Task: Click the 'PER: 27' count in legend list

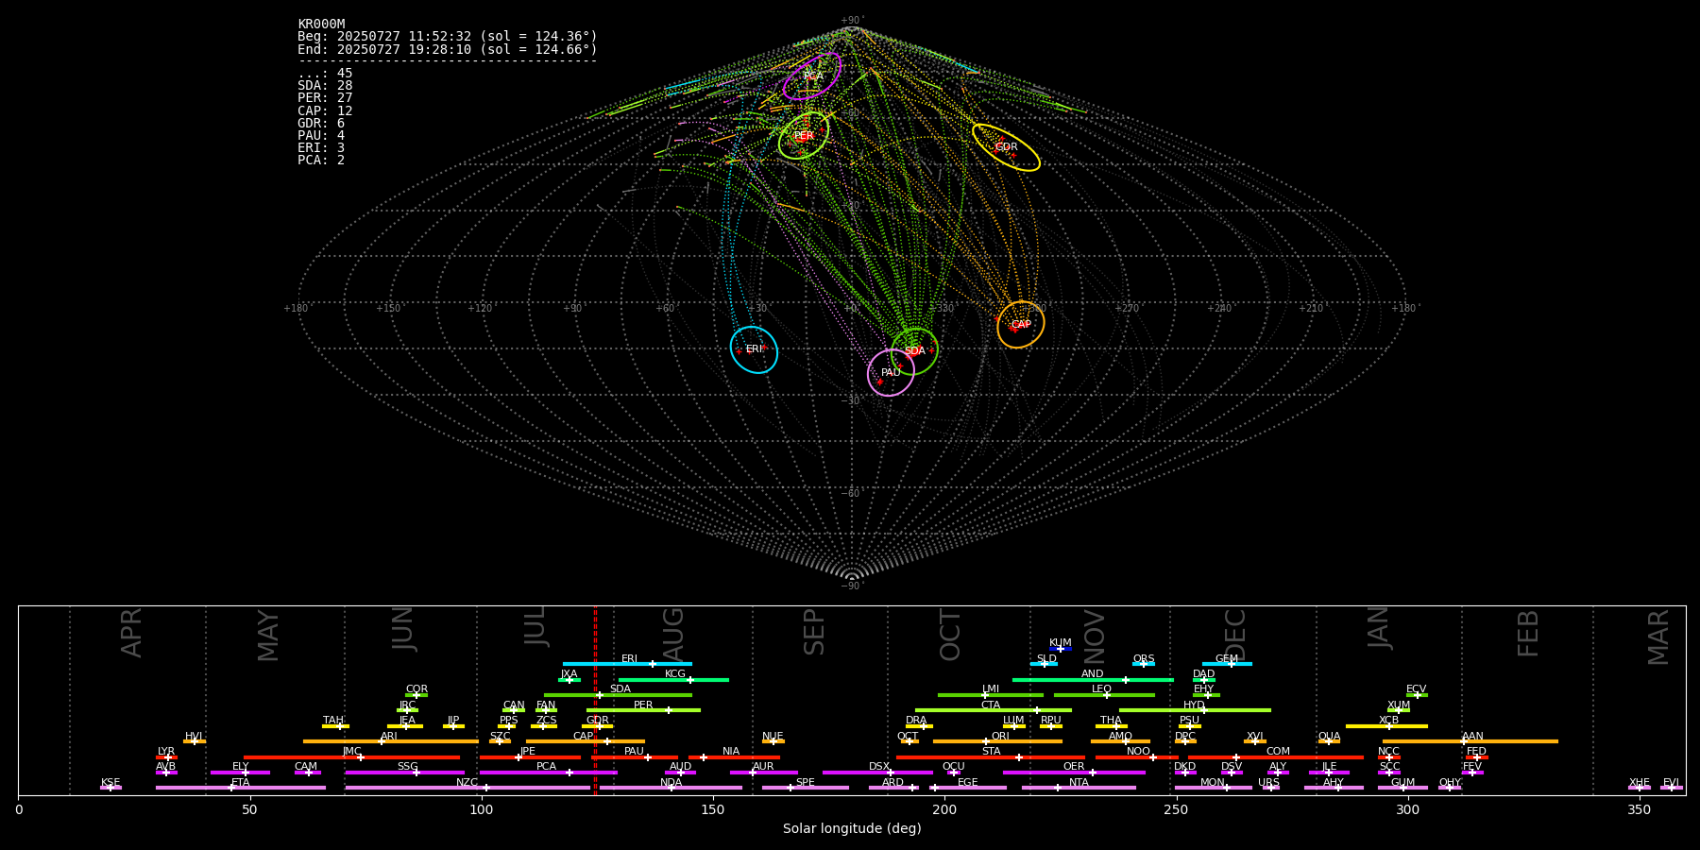Action: pos(325,98)
